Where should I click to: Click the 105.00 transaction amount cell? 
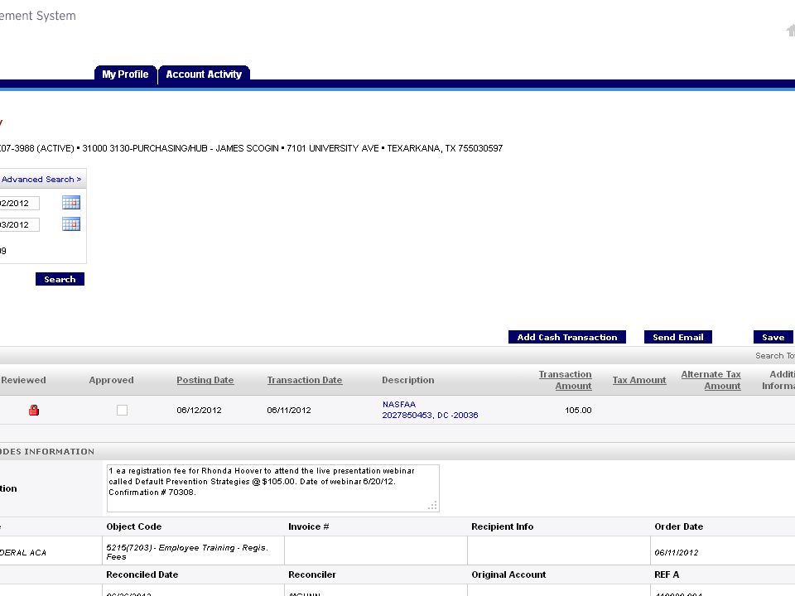[578, 410]
